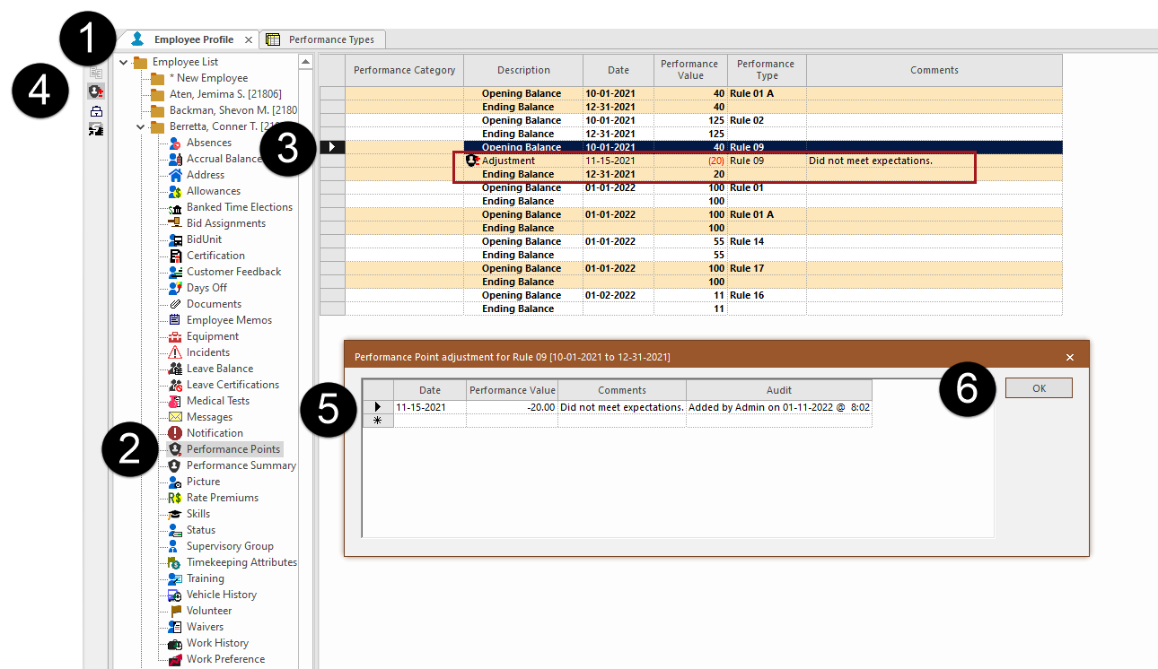
Task: Select the Absences icon for Berretta
Action: pyautogui.click(x=176, y=142)
